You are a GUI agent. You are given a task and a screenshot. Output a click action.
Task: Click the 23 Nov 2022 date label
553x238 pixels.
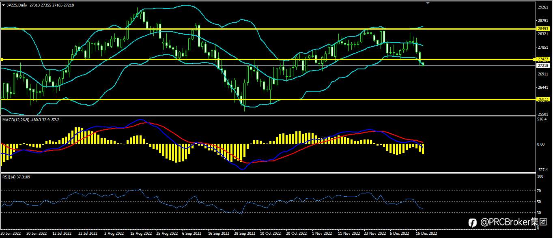click(374, 234)
